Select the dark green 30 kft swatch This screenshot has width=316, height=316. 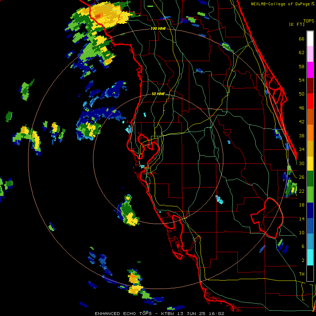(x=310, y=179)
